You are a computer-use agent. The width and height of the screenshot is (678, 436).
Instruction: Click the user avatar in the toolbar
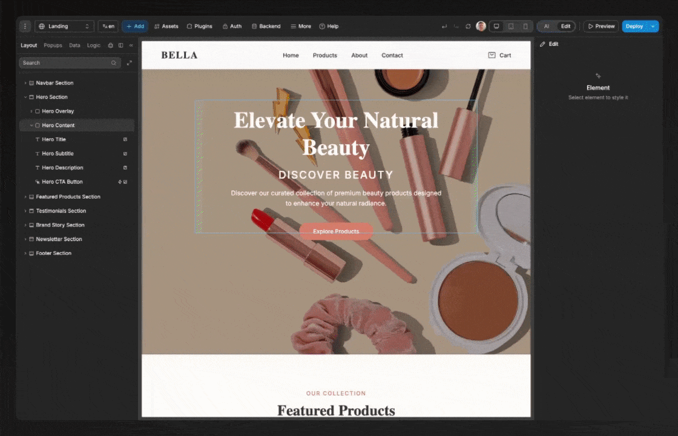481,26
